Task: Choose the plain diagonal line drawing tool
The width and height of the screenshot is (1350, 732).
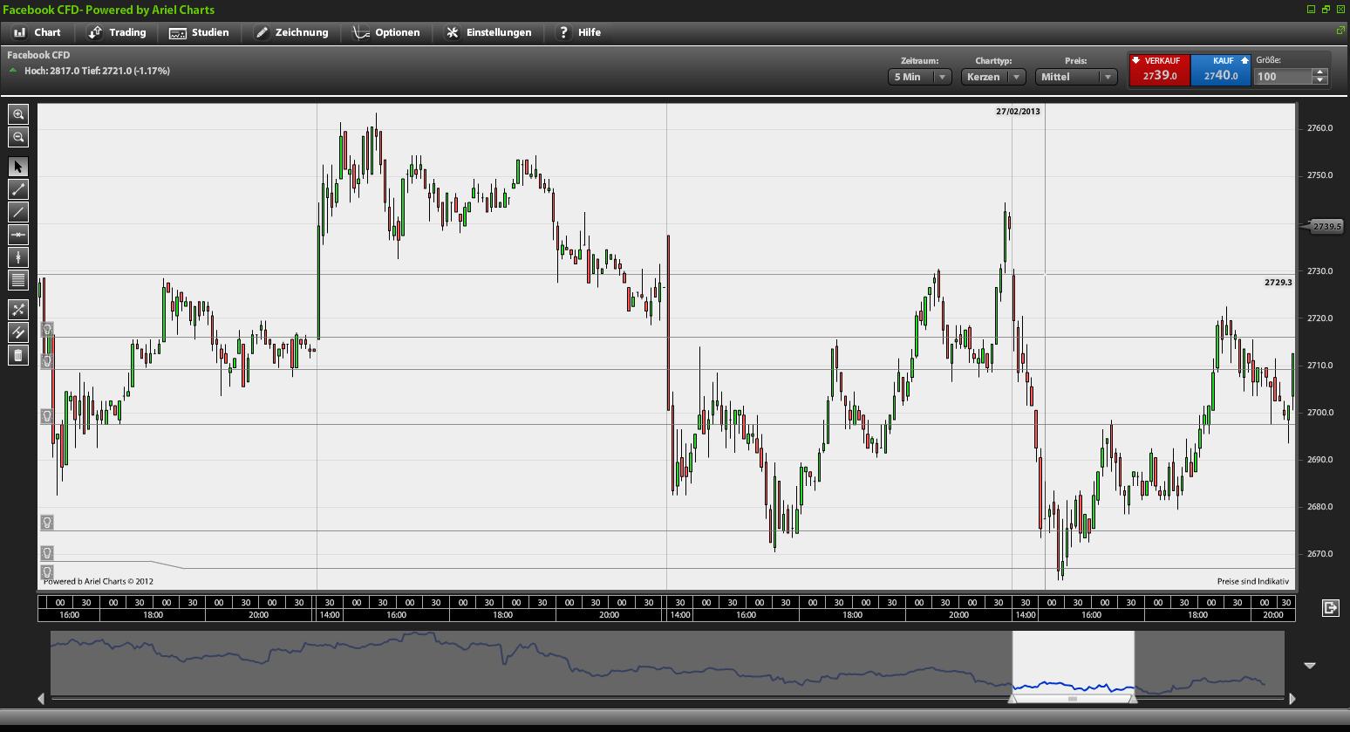Action: tap(18, 212)
